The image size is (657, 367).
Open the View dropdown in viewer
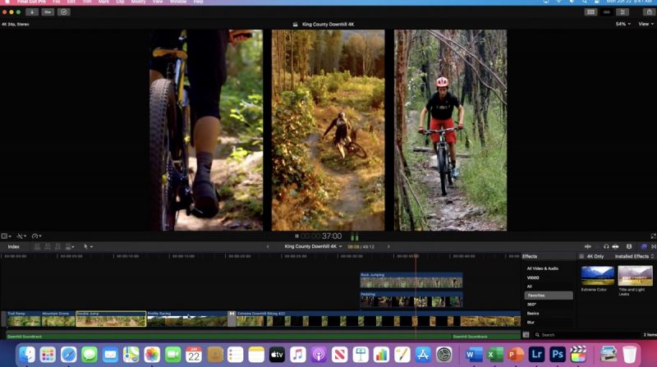click(x=645, y=24)
